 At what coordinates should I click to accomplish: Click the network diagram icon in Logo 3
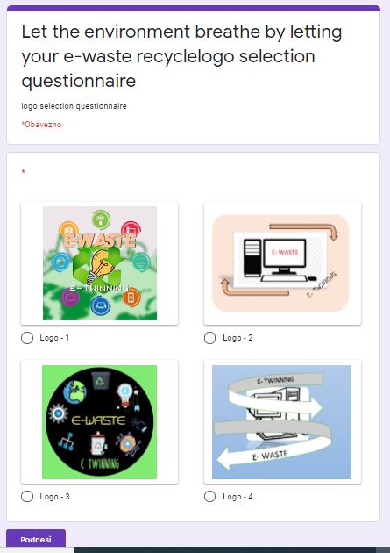click(66, 442)
